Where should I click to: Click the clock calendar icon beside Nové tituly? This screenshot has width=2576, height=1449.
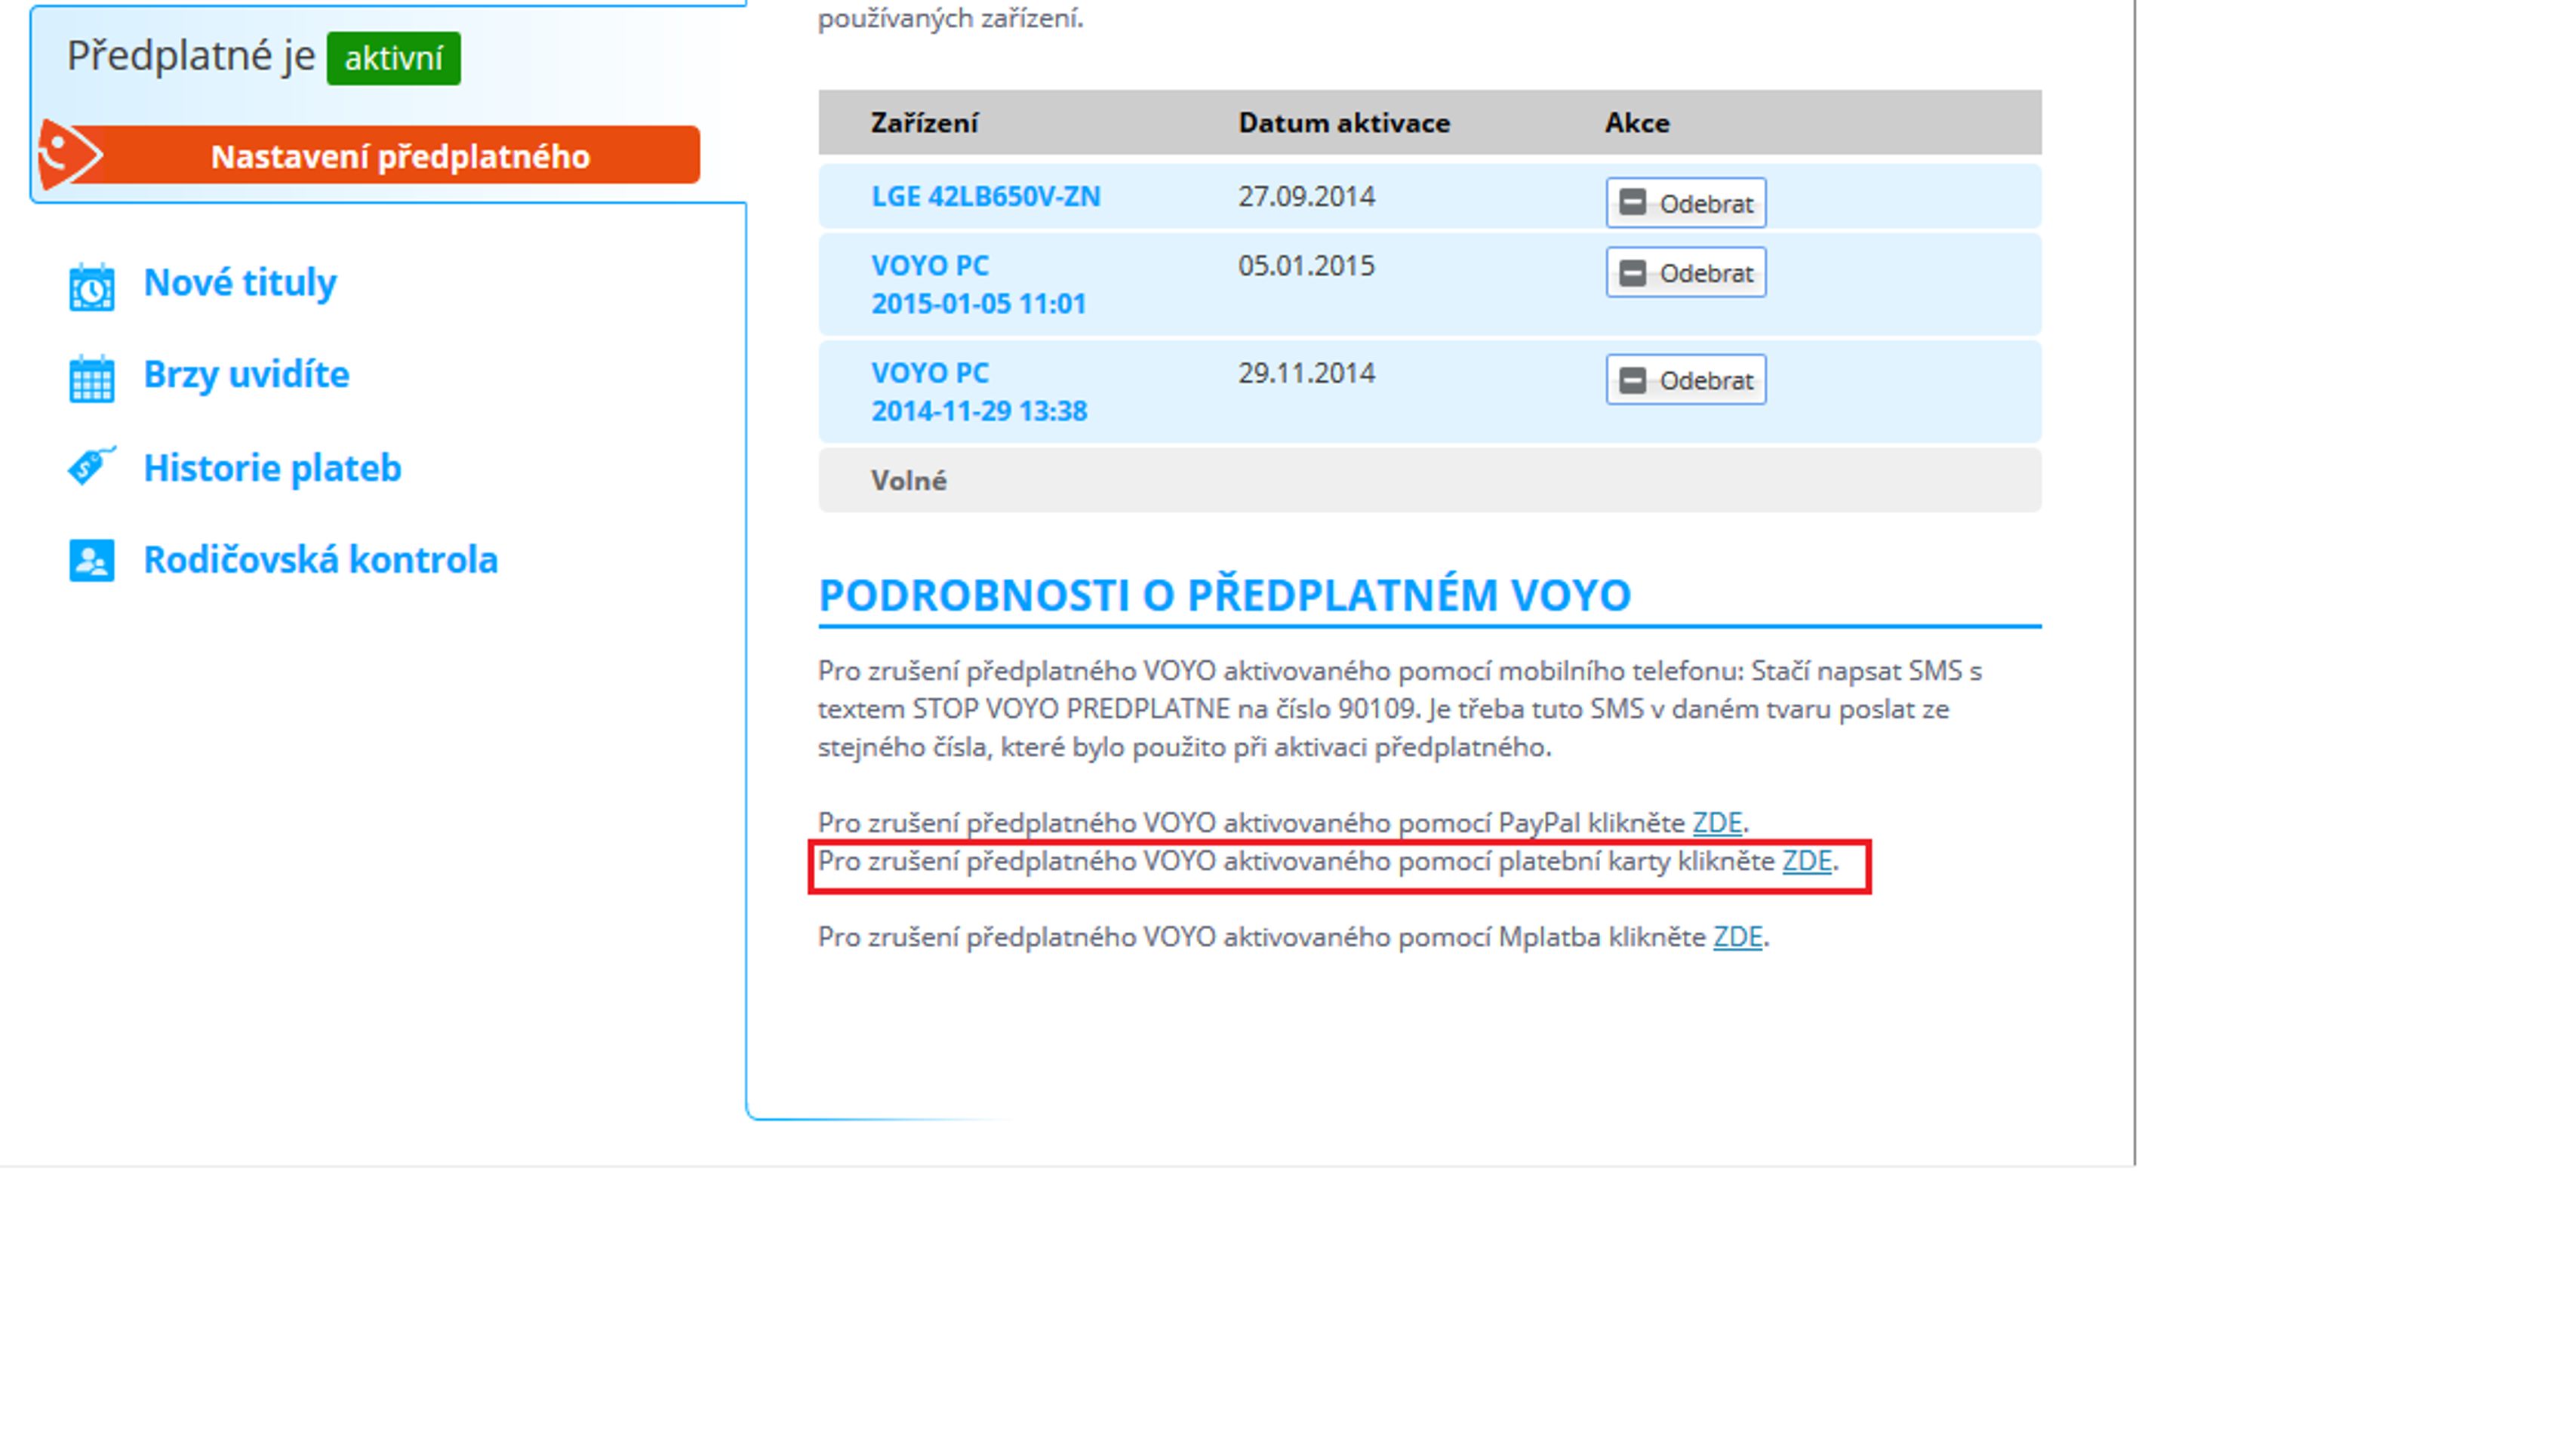click(x=91, y=287)
